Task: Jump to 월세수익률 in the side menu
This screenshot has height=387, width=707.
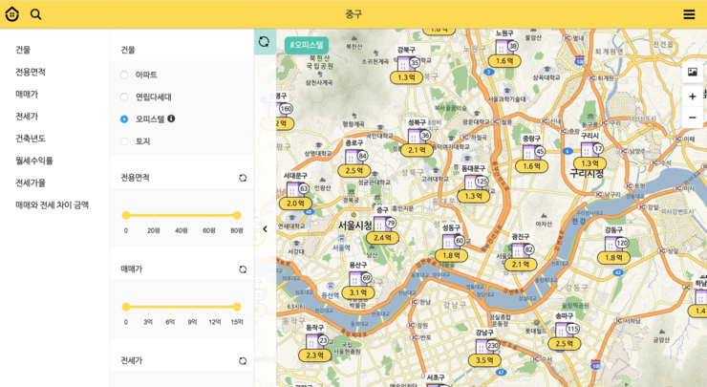Action: pos(34,161)
